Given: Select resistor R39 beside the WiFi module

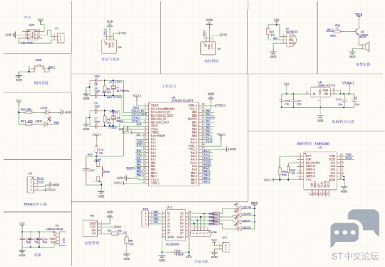Looking at the screenshot, I should (279, 171).
